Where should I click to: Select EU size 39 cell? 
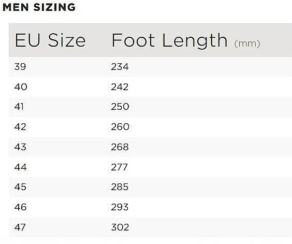pyautogui.click(x=20, y=67)
